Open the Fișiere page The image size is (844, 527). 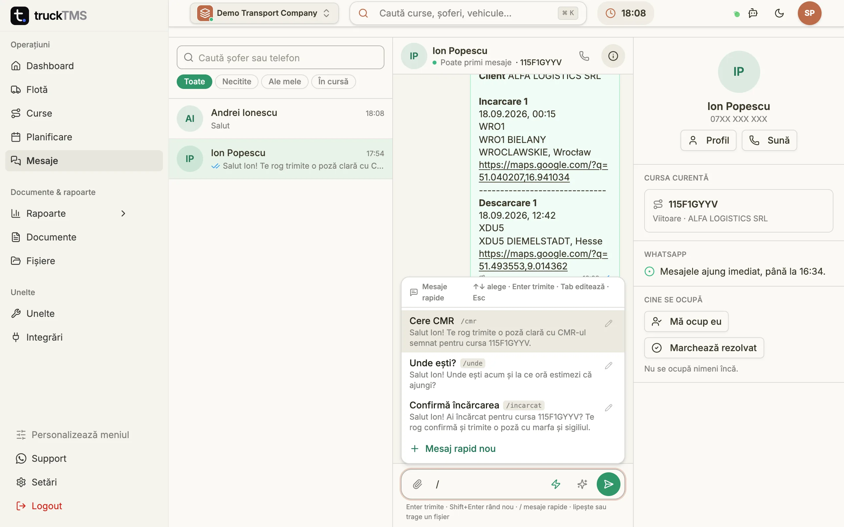pyautogui.click(x=84, y=261)
